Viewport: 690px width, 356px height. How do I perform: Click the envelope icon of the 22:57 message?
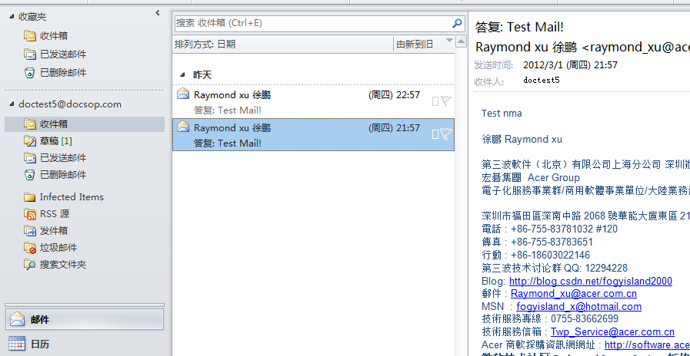tap(183, 94)
